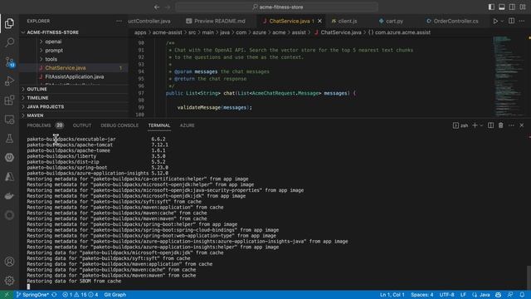Change UTF-8 encoding in status bar
Screen dimensions: 531x299
(x=446, y=295)
